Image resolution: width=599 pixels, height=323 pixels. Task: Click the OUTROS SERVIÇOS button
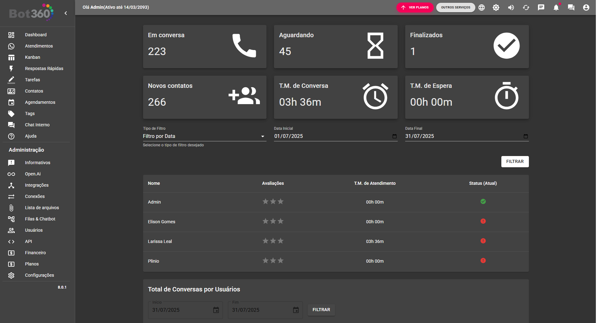coord(456,8)
